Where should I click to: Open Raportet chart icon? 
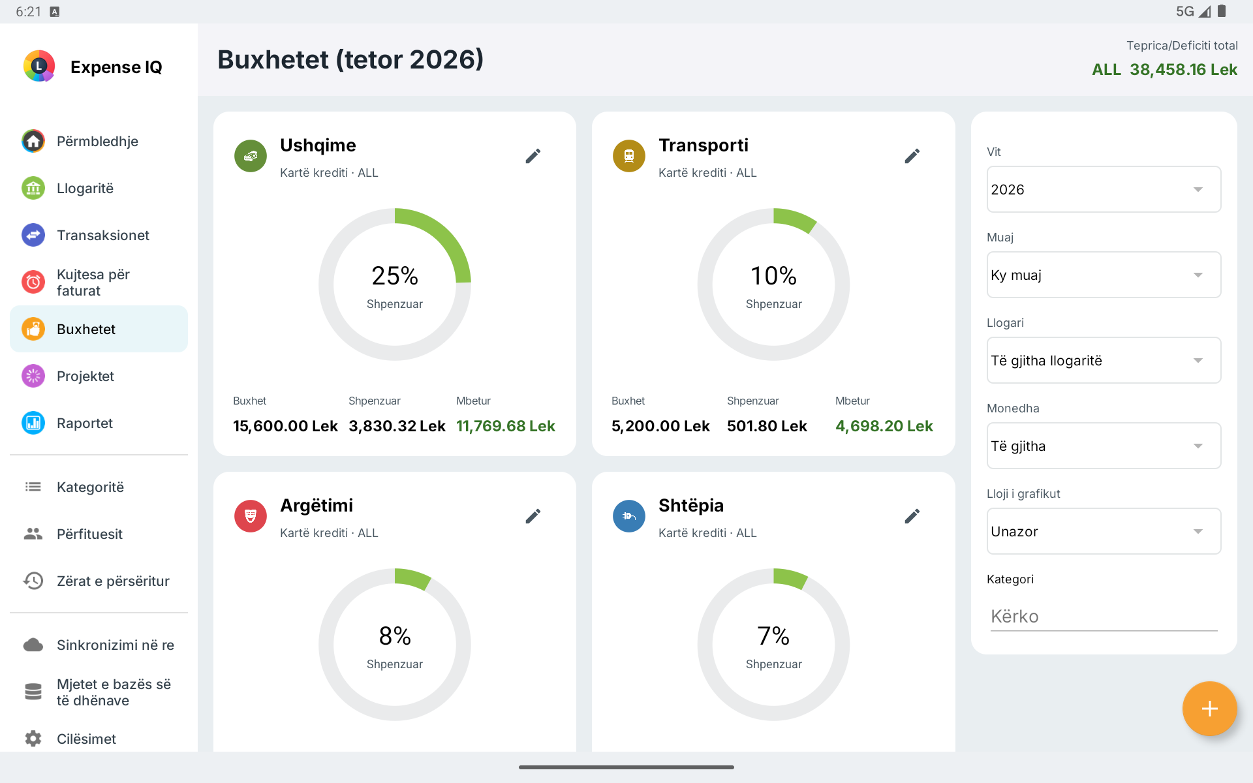pos(33,423)
